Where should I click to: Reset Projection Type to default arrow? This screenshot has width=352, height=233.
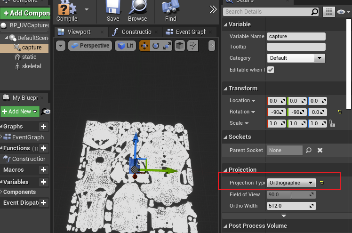tap(322, 183)
